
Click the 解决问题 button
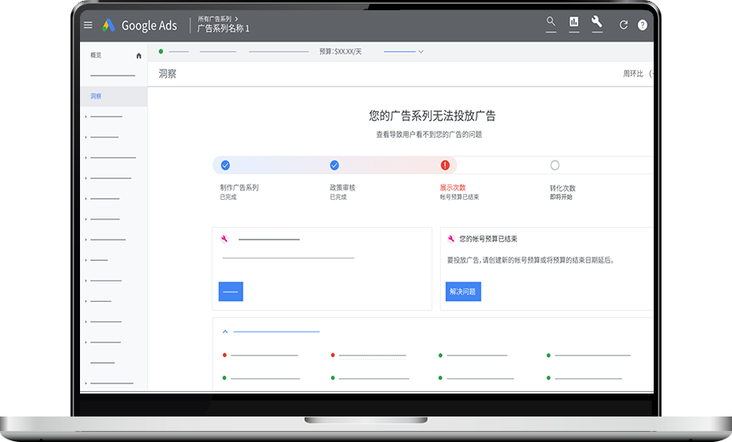[463, 292]
